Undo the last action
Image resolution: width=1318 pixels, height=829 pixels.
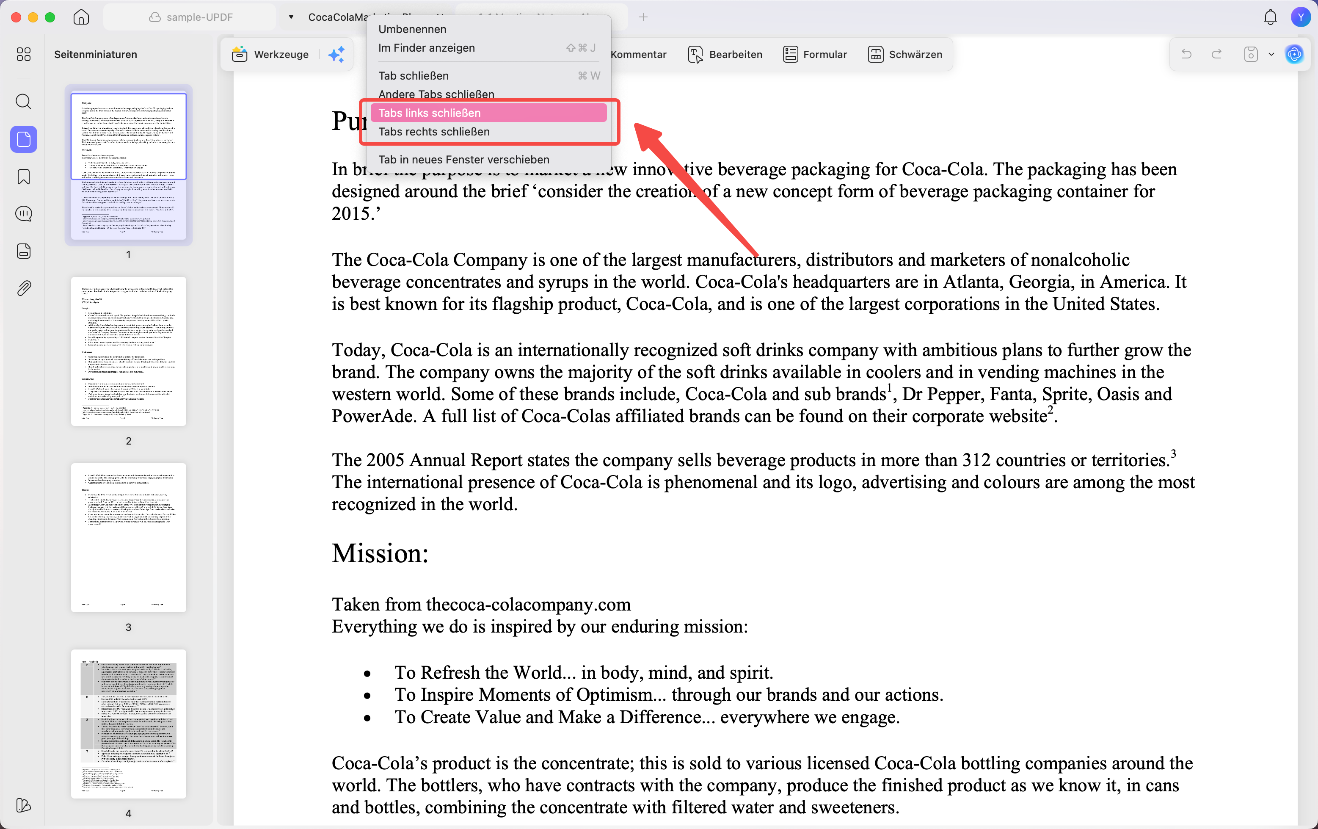(1186, 54)
